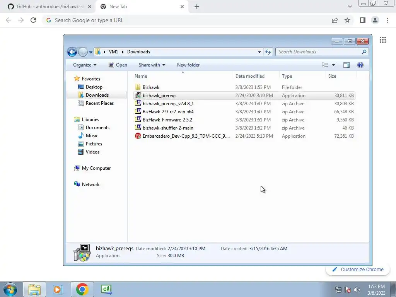Toggle the Chrome side panel icon
The image size is (396, 297).
363,20
